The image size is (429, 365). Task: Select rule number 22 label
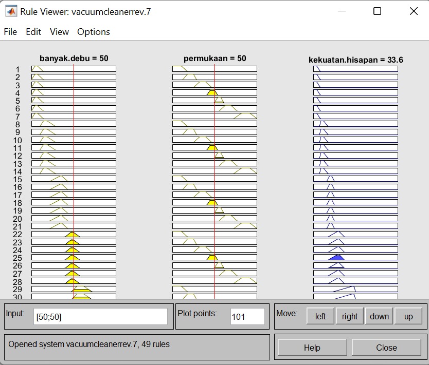click(17, 235)
